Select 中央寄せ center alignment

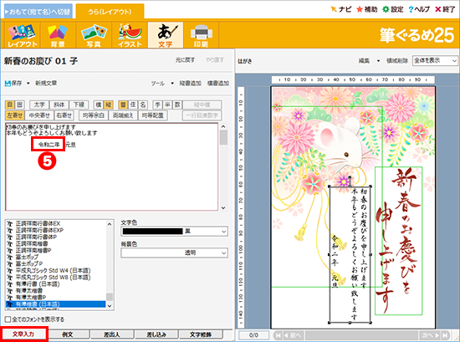[x=39, y=115]
